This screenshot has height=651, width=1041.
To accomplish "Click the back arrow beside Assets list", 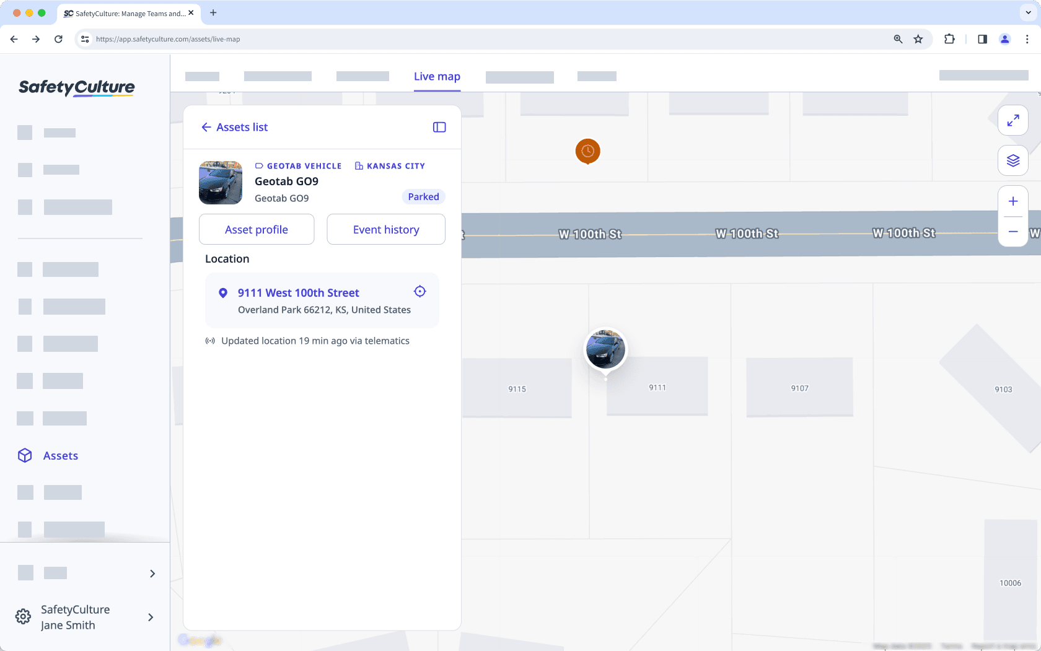I will click(x=207, y=127).
